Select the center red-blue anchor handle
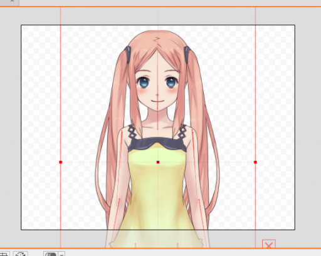The image size is (321, 256). pos(158,162)
